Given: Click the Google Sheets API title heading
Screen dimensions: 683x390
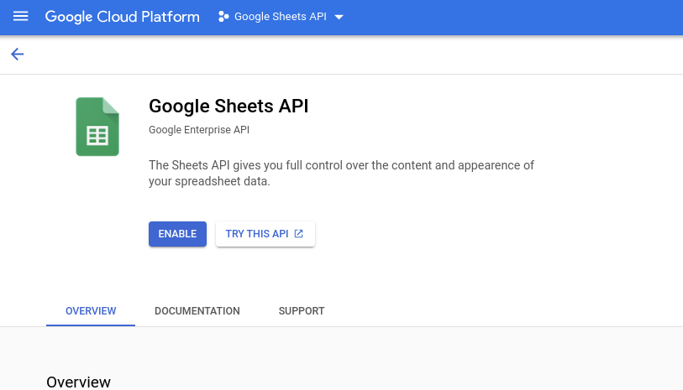Looking at the screenshot, I should [x=229, y=106].
